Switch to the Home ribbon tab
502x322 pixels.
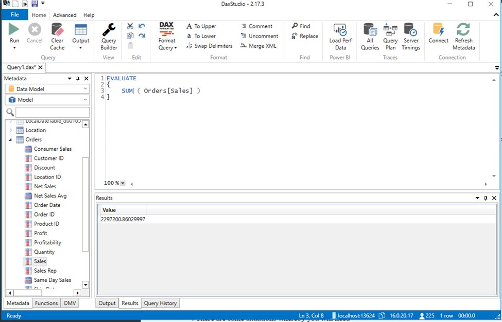tap(39, 15)
